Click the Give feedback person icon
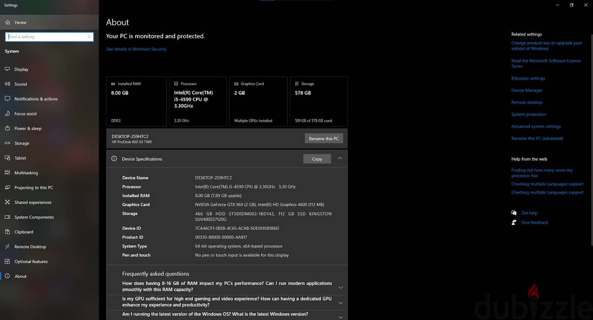593x320 pixels. pos(513,222)
